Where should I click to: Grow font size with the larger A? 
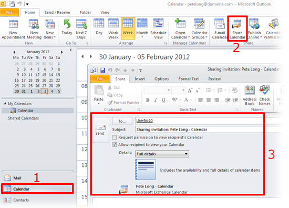pos(190,91)
